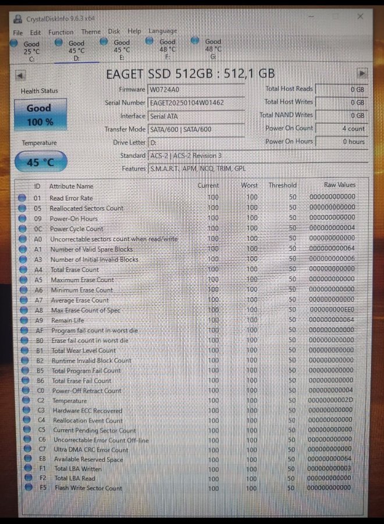Open the Function menu

(x=61, y=33)
